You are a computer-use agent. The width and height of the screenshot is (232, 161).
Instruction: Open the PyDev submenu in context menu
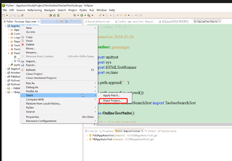[x=59, y=108]
